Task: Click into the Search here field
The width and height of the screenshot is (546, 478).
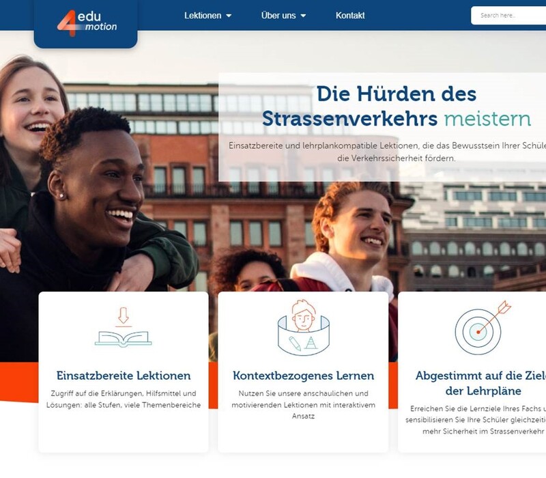Action: [508, 15]
